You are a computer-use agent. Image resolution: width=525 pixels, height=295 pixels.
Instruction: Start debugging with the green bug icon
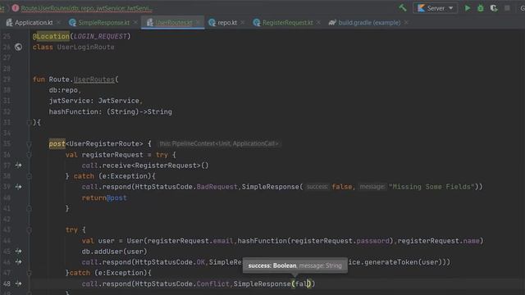[481, 8]
